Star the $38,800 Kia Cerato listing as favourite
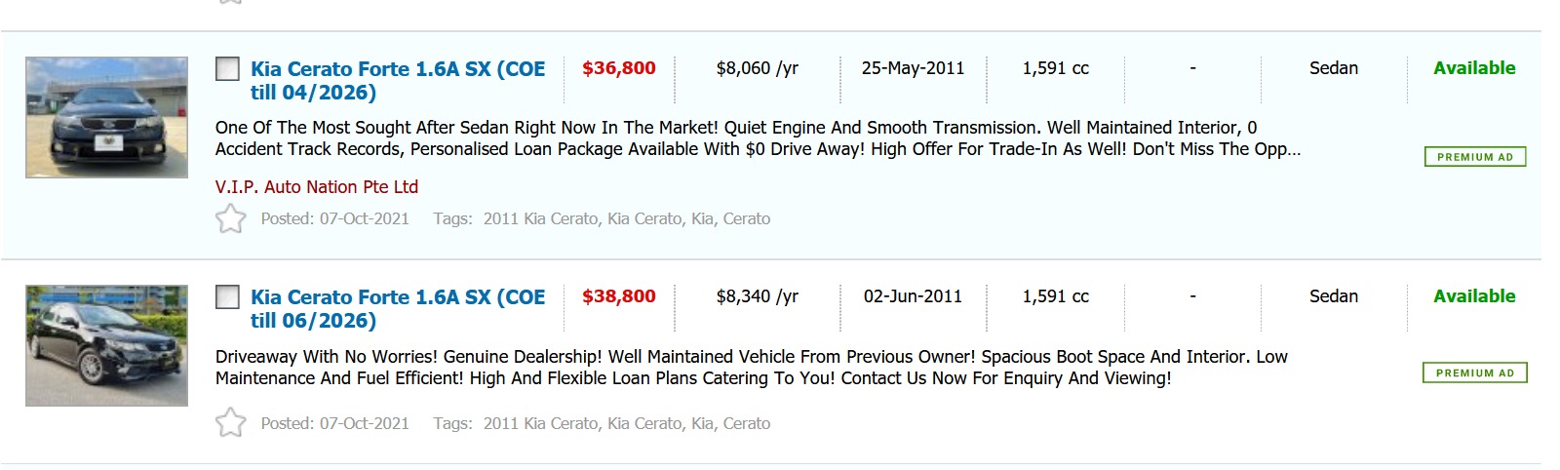 (x=231, y=423)
